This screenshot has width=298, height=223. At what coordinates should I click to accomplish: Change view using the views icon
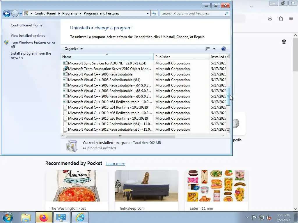click(x=207, y=49)
